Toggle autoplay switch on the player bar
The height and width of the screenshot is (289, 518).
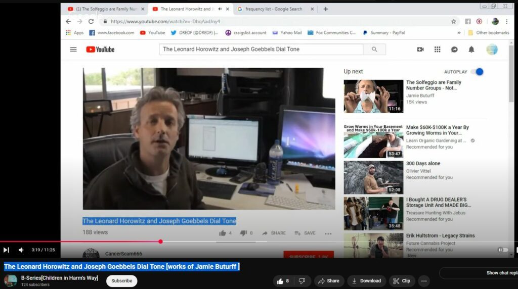pos(502,250)
